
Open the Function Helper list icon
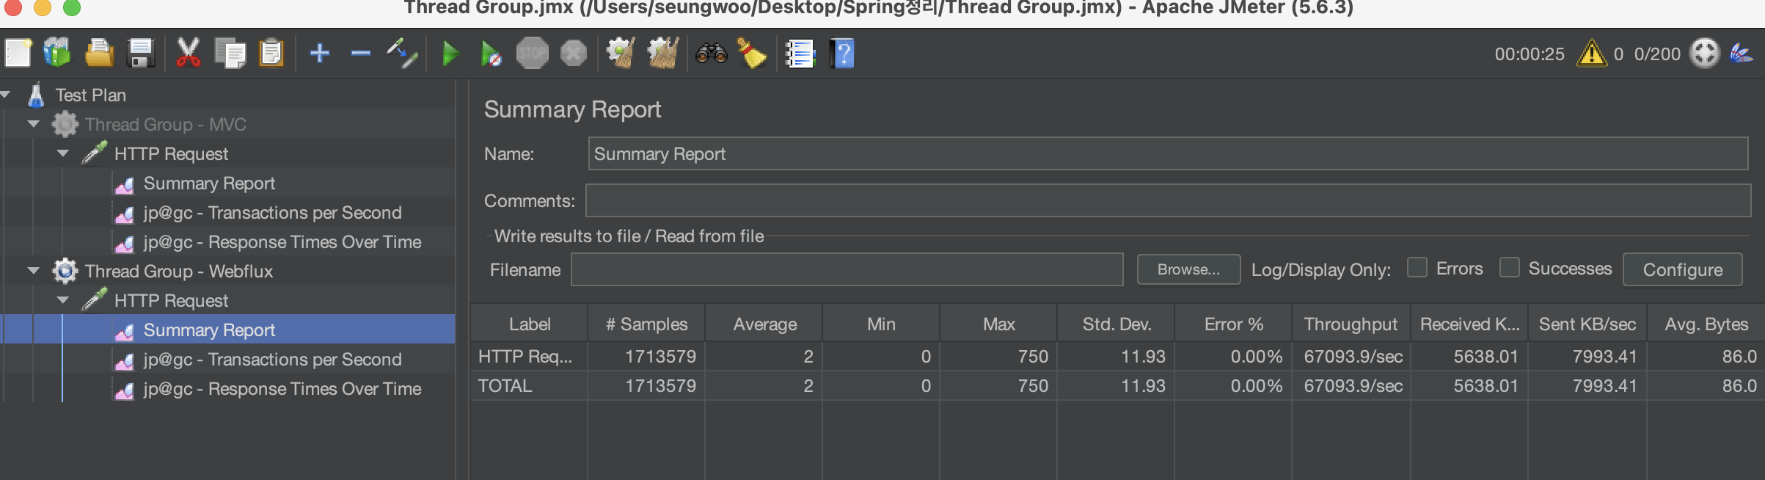[800, 54]
